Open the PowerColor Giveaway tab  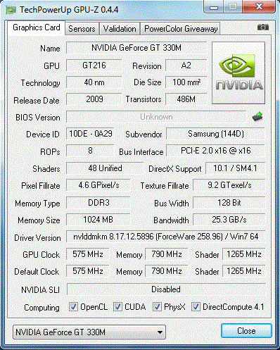click(x=181, y=29)
